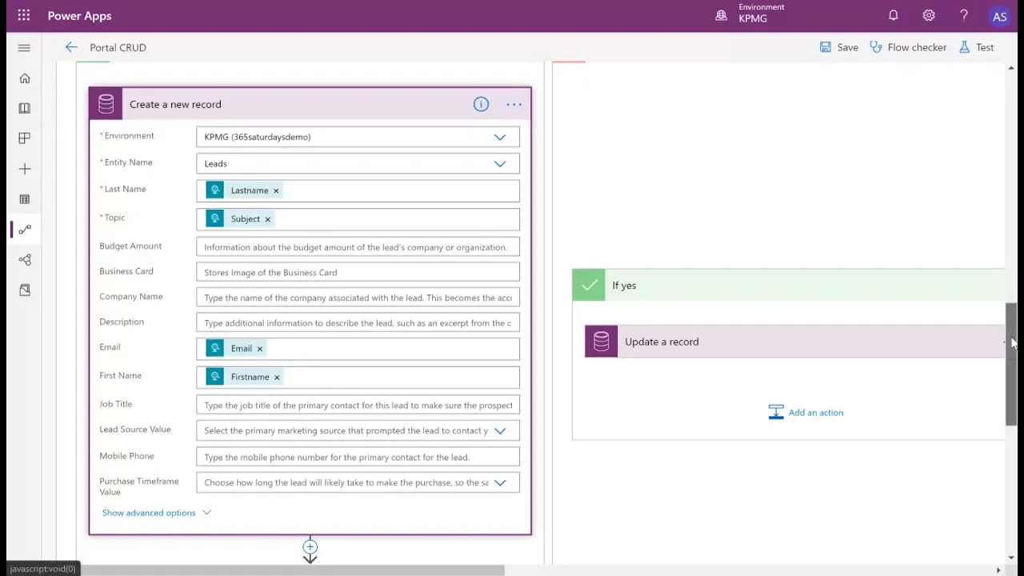
Task: Click in the Topic field
Action: (x=358, y=219)
